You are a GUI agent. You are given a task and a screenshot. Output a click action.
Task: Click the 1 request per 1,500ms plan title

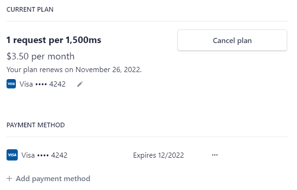click(54, 40)
